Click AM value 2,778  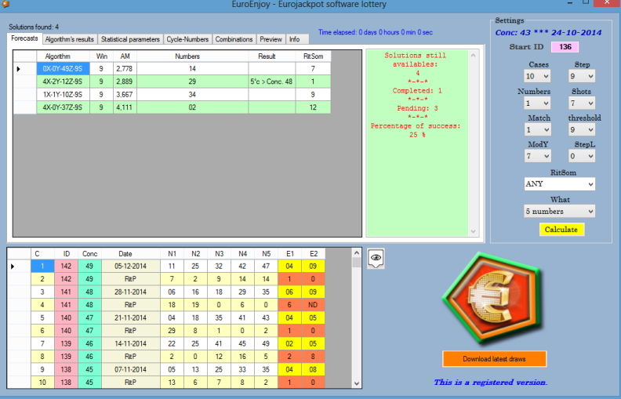coord(125,68)
